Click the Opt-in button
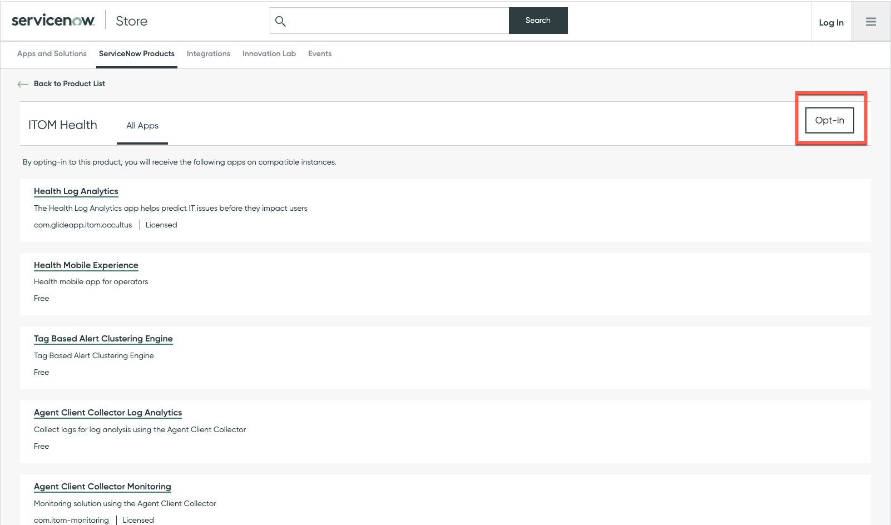This screenshot has width=891, height=525. [x=830, y=120]
